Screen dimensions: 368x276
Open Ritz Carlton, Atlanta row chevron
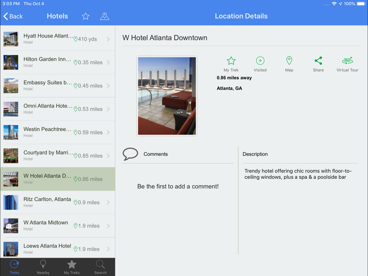tap(108, 202)
